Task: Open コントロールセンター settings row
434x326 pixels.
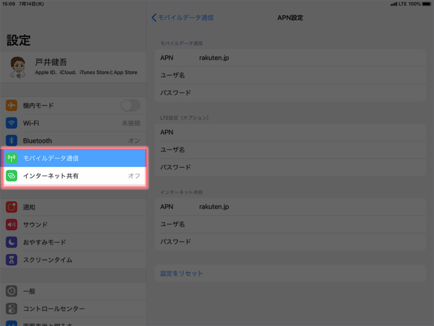Action: tap(73, 309)
